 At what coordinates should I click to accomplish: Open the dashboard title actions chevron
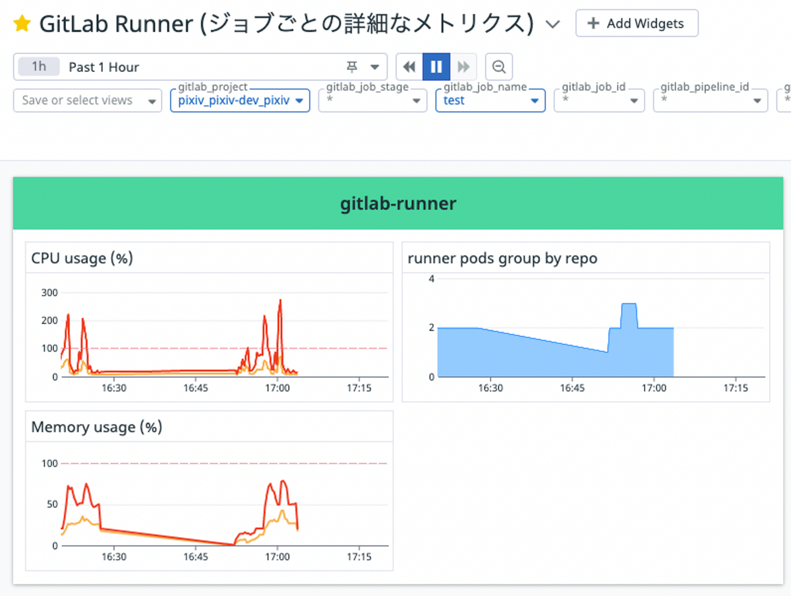(x=552, y=24)
